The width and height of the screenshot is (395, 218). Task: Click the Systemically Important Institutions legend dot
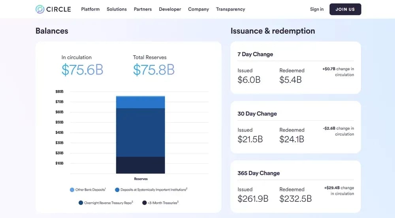click(x=117, y=190)
